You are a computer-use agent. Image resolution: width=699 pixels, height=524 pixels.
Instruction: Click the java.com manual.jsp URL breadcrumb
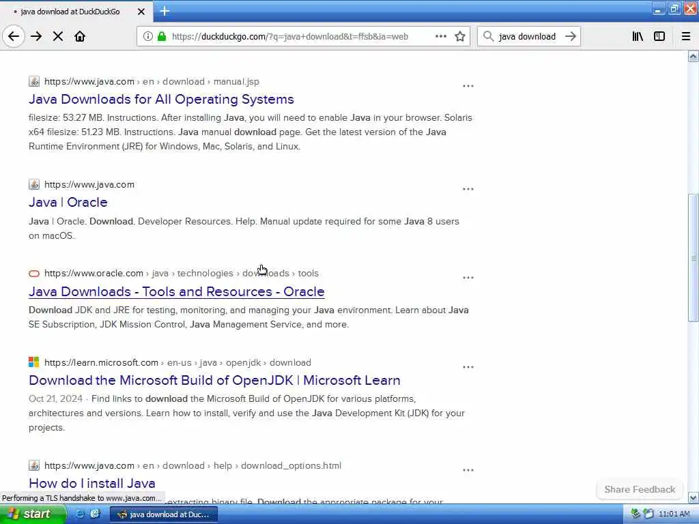(x=152, y=82)
